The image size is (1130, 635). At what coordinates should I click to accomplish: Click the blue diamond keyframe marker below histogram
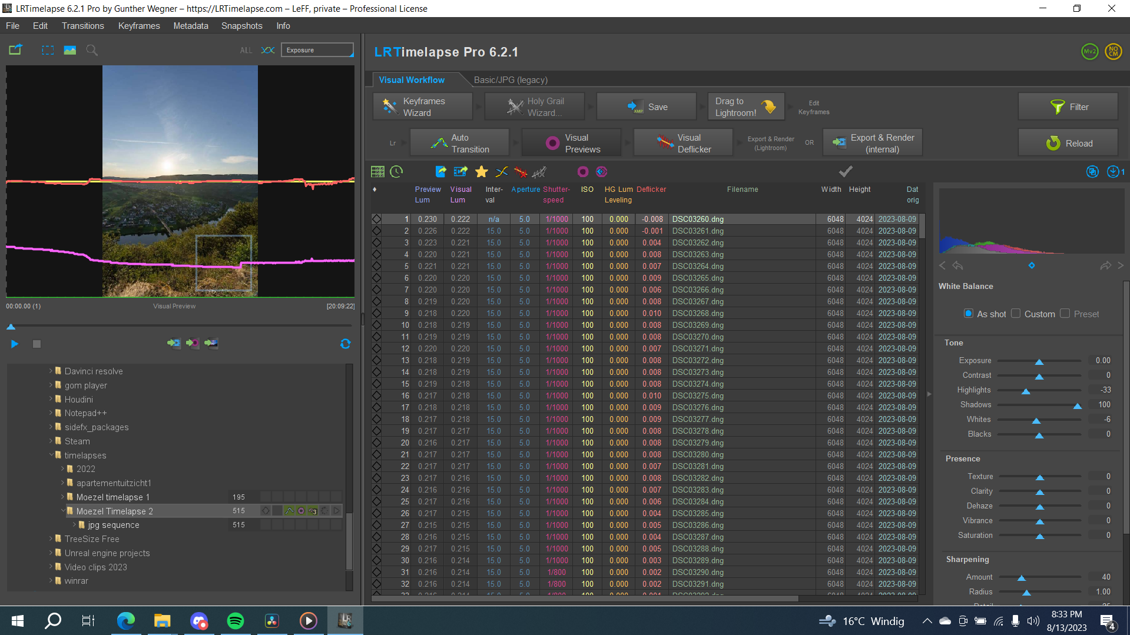tap(1032, 266)
